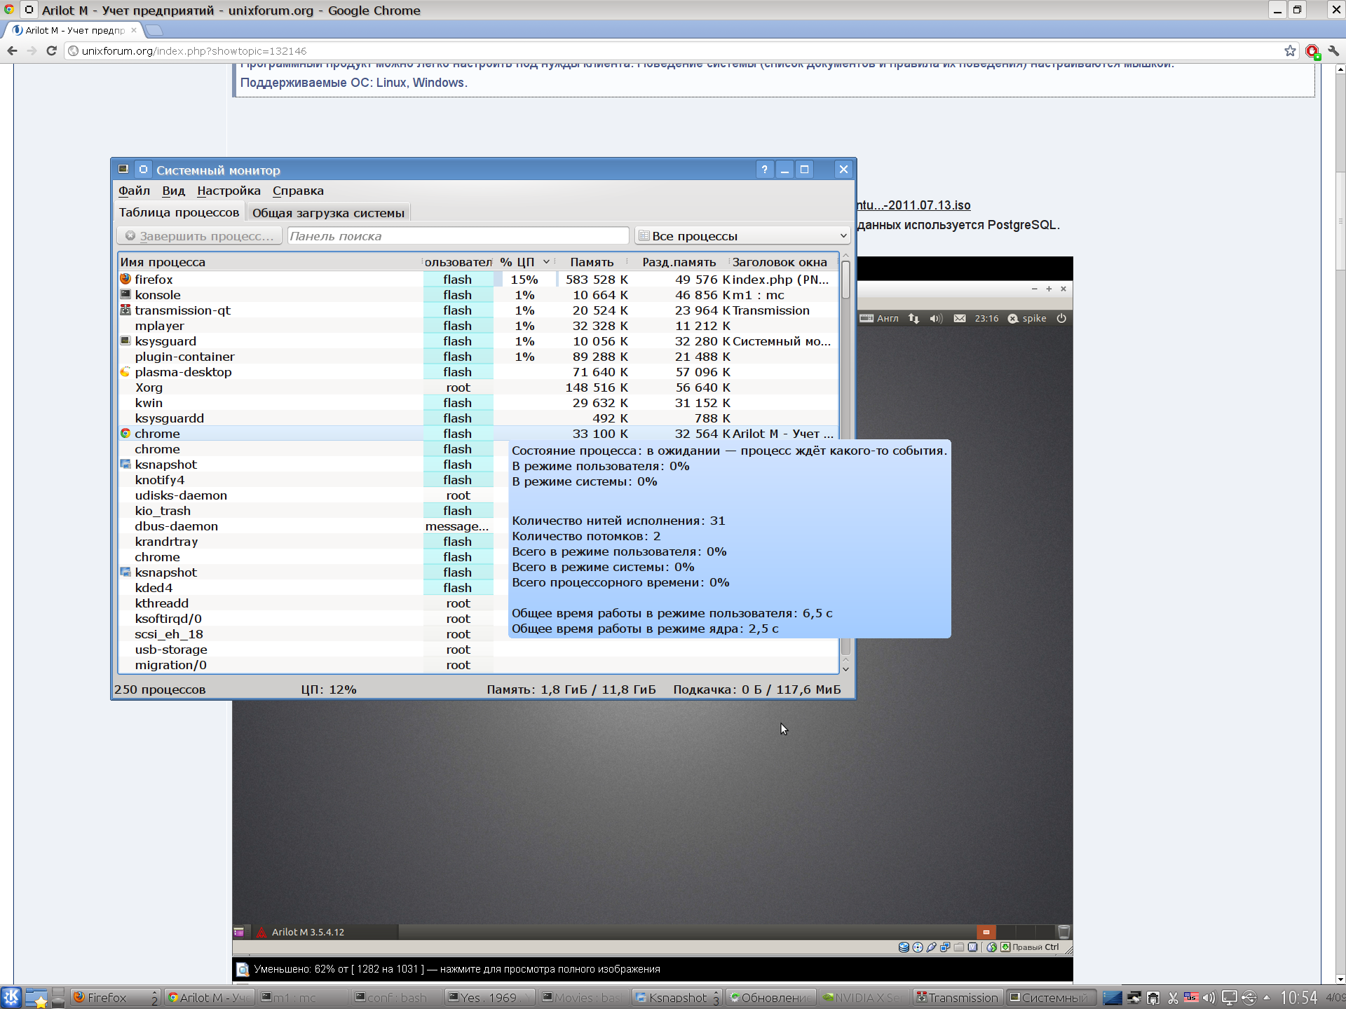1346x1009 pixels.
Task: Close the Arilot M browser tab
Action: (134, 30)
